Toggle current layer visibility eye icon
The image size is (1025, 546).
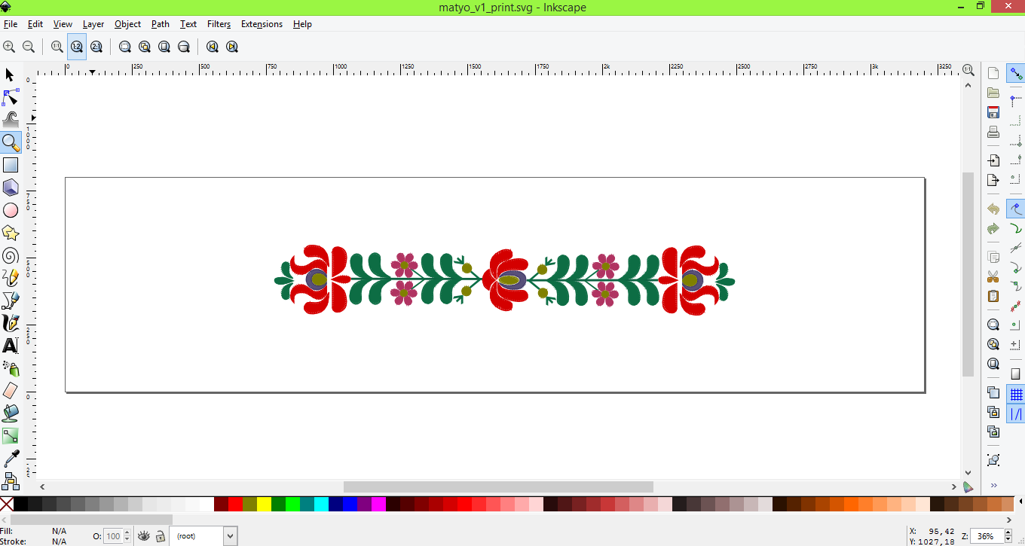[144, 536]
